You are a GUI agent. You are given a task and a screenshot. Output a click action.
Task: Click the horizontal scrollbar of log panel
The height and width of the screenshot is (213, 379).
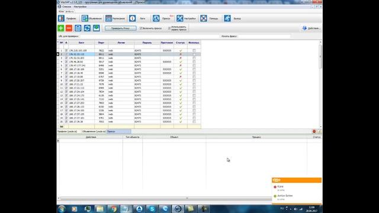point(166,198)
